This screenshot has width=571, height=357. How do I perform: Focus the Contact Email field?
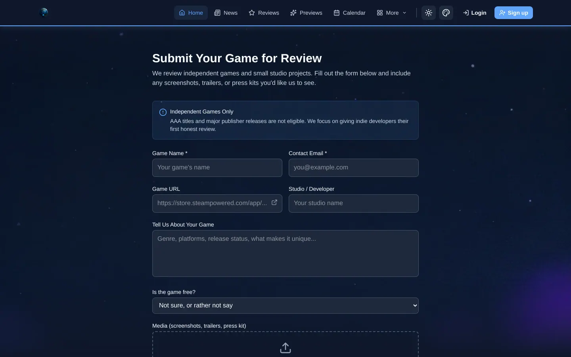click(354, 168)
